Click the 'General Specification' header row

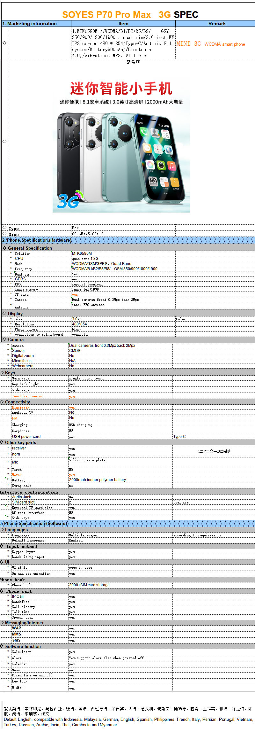pos(128,248)
